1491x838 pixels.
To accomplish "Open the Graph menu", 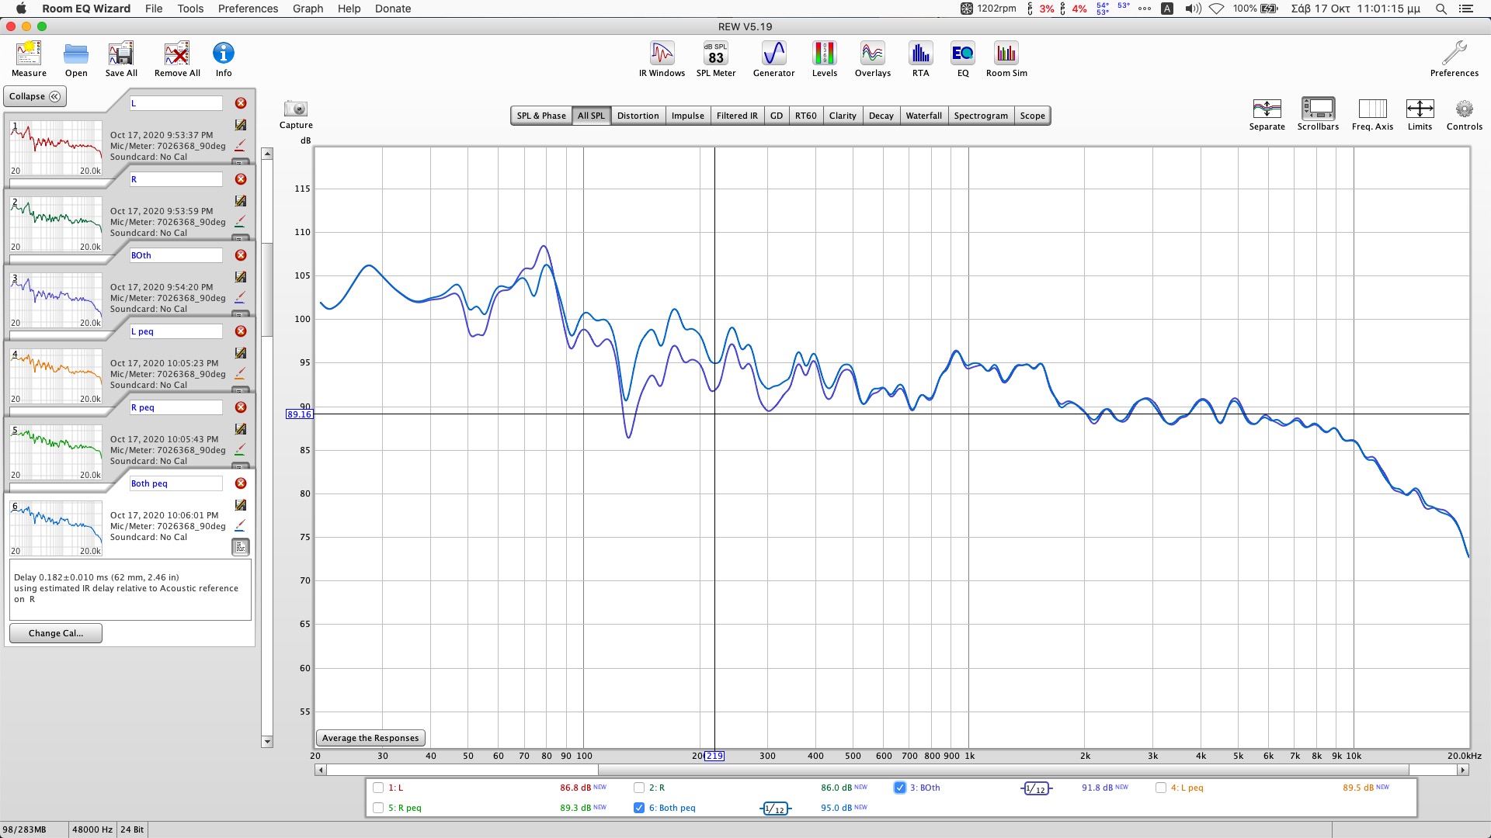I will 308,9.
